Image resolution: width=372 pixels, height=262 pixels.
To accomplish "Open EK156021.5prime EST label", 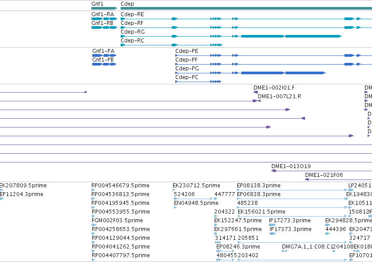I will click(262, 212).
